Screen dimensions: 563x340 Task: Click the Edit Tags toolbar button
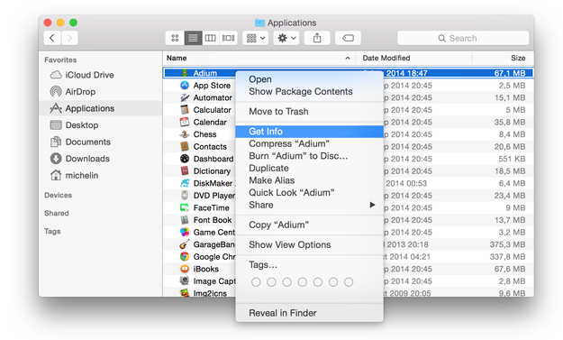click(x=348, y=38)
